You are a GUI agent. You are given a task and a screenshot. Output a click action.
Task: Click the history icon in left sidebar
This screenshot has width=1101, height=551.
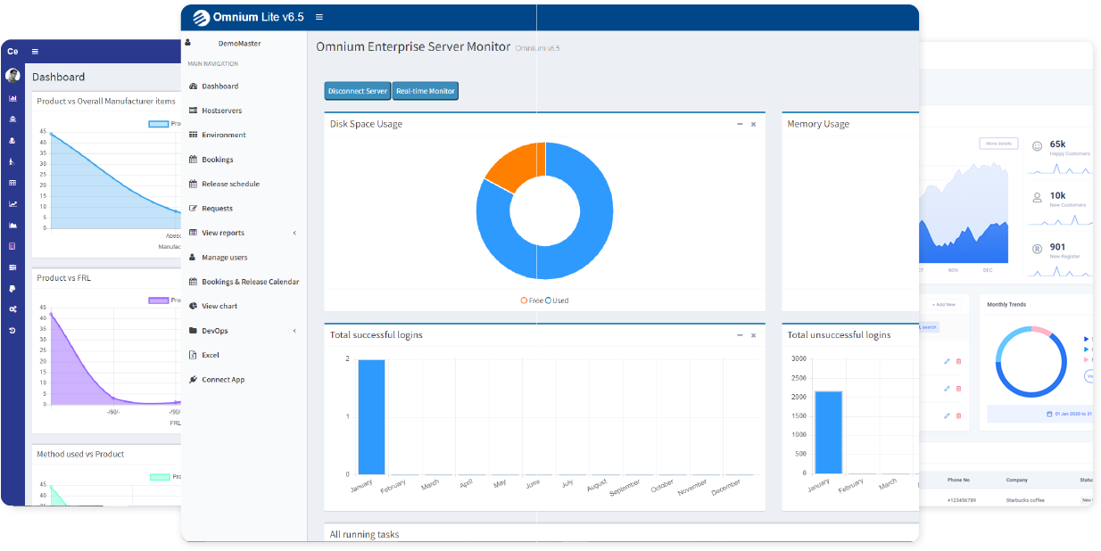coord(12,331)
